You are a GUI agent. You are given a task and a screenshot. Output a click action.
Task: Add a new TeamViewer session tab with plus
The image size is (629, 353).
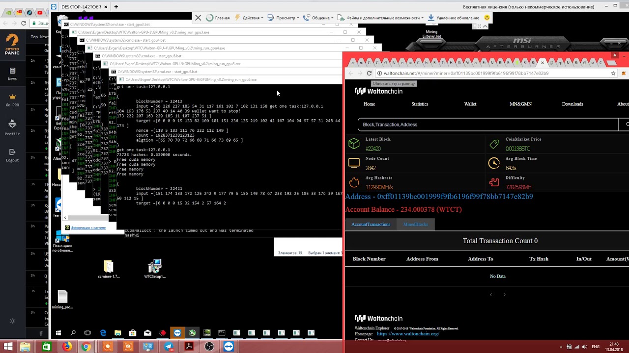[x=116, y=7]
